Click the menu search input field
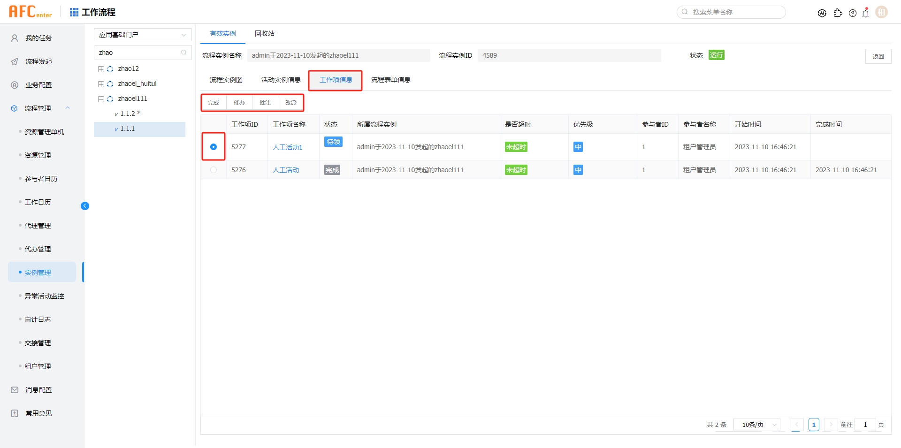The height and width of the screenshot is (448, 901). point(732,12)
